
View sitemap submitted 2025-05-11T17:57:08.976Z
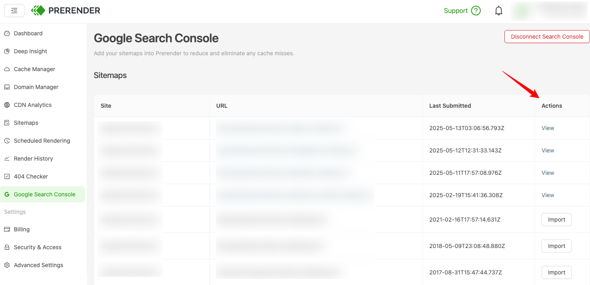click(x=548, y=173)
